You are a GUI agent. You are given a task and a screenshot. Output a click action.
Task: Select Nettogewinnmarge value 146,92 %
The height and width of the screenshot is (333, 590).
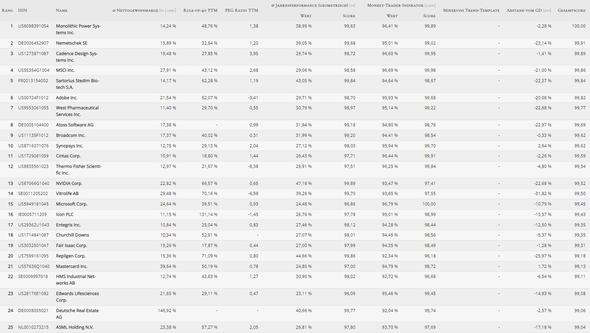tap(167, 311)
